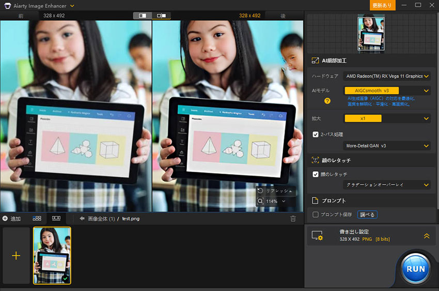Viewport: 439px width, 291px height.
Task: Click the plus tile to add images
Action: (x=16, y=255)
